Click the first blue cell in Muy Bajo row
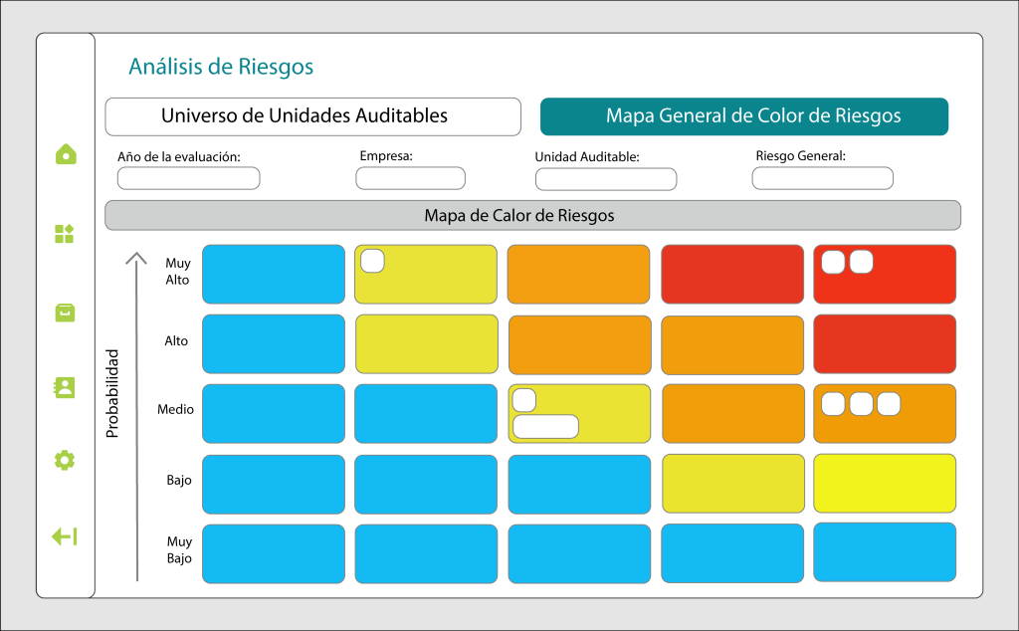The image size is (1019, 631). [274, 553]
